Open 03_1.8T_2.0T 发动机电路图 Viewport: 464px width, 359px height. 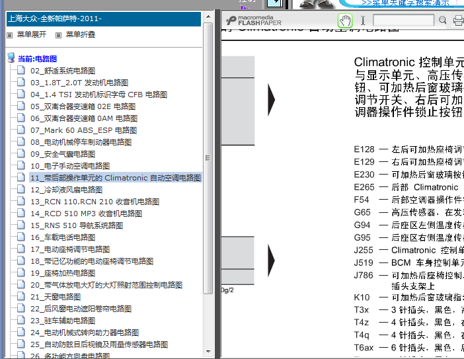click(79, 83)
